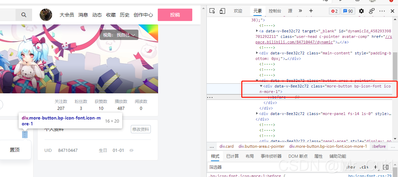Screen dimensions: 398x177
Task: Click the 粉丝数 3 stat
Action: click(81, 105)
